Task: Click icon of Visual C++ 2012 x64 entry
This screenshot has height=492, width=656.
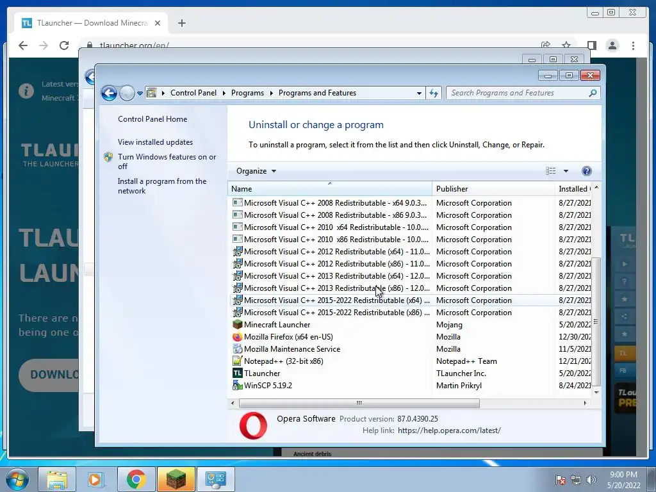Action: pyautogui.click(x=237, y=251)
